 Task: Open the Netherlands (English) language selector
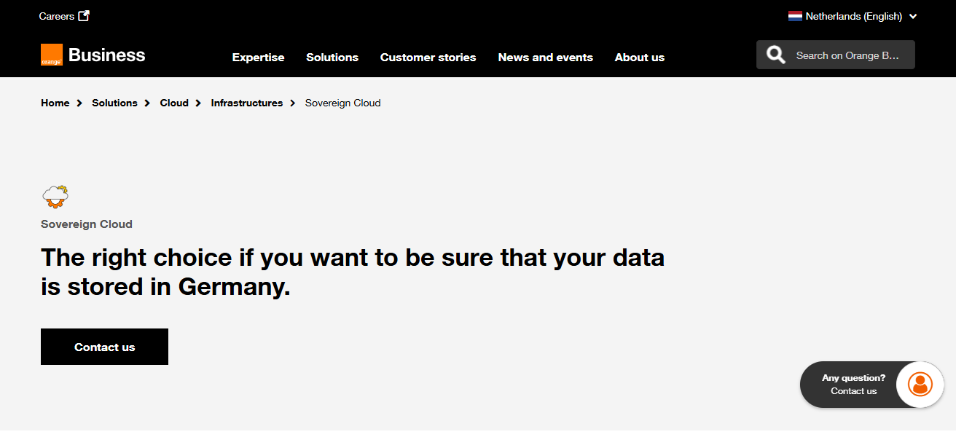tap(853, 16)
